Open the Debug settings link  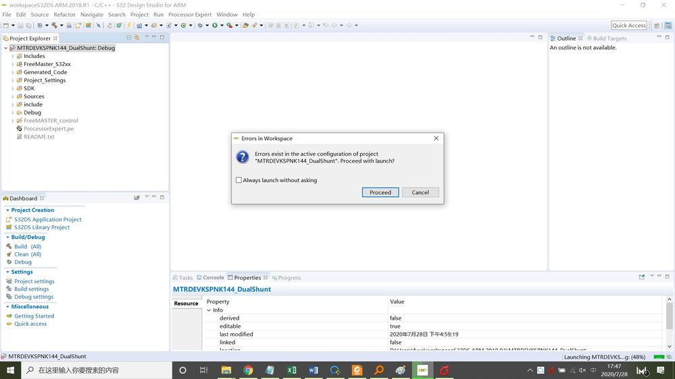click(34, 297)
